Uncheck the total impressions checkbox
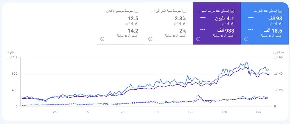Image resolution: width=290 pixels, height=124 pixels. click(x=232, y=11)
